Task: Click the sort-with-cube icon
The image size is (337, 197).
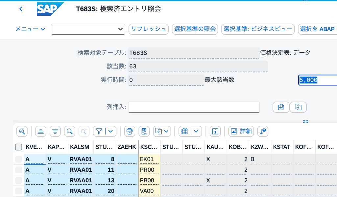Action: click(263, 131)
